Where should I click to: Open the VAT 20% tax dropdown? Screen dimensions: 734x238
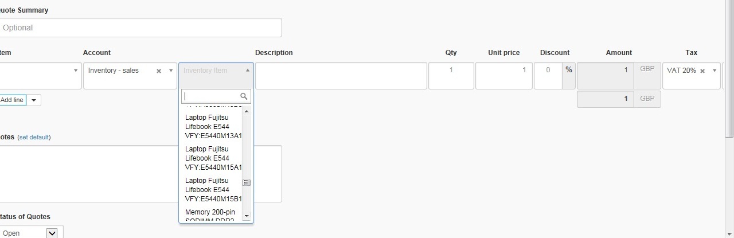(x=715, y=71)
